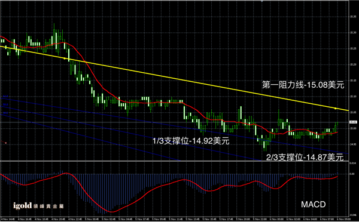
Task: Click small triangle marker at chart top
Action: coord(261,1)
